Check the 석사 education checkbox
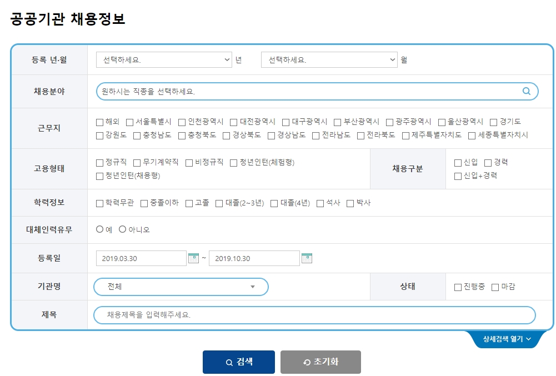Screen dimensions: 556x376 tap(320, 204)
